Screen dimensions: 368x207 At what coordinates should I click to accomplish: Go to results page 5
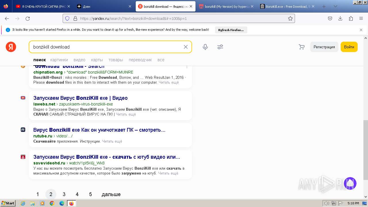click(x=90, y=194)
